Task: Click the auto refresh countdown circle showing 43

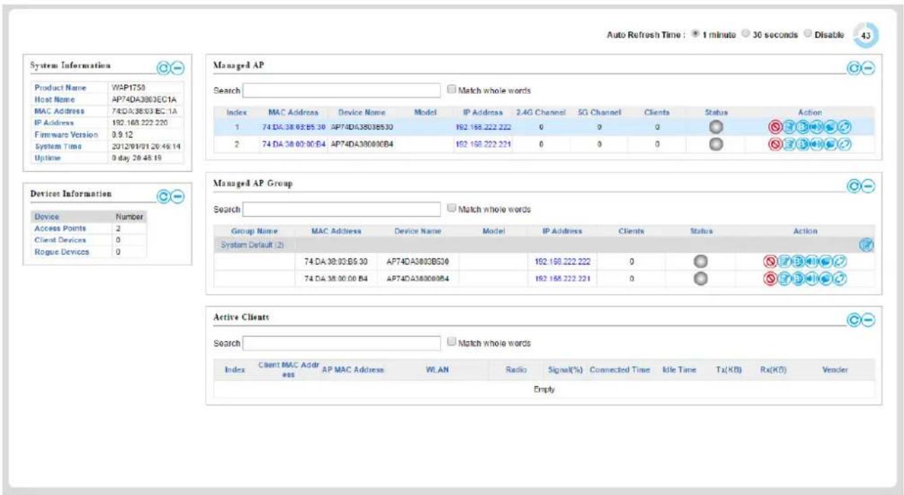Action: (866, 35)
